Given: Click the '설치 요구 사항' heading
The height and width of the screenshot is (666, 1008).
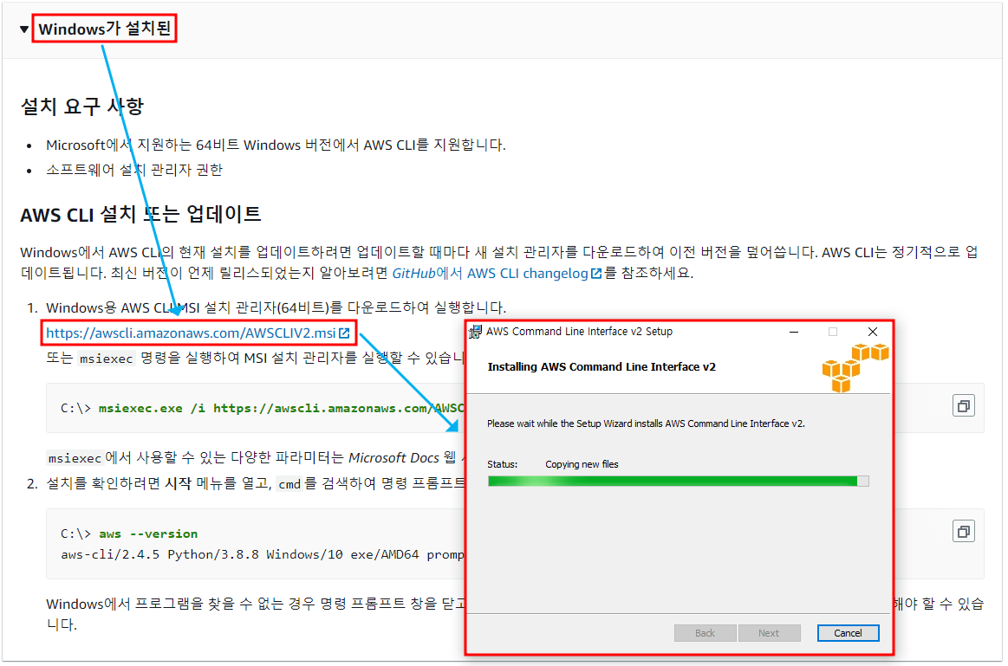Looking at the screenshot, I should click(81, 106).
